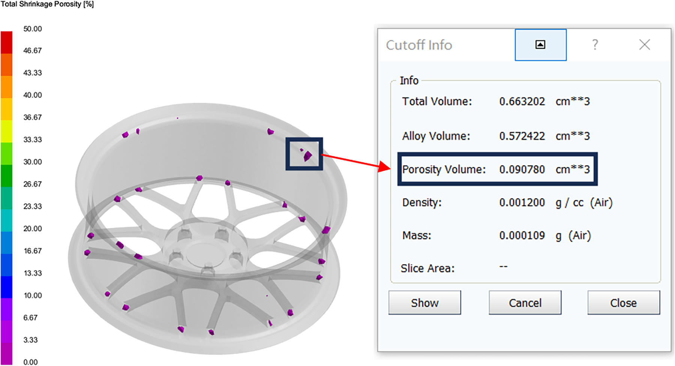
Task: Click the collapse icon in Cutoff Info title bar
Action: tap(540, 45)
